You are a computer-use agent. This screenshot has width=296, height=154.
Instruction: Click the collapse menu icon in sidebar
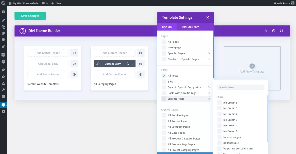pos(3,111)
